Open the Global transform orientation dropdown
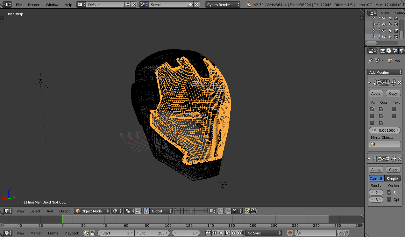405x237 pixels. tap(161, 211)
